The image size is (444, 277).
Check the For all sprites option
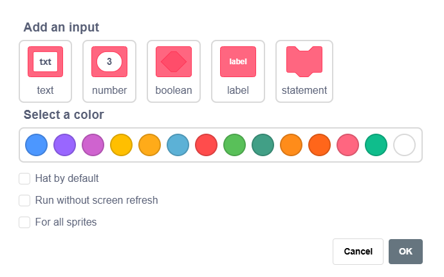[25, 222]
